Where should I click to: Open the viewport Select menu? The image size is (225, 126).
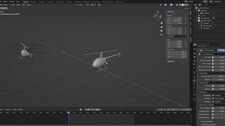(18, 5)
